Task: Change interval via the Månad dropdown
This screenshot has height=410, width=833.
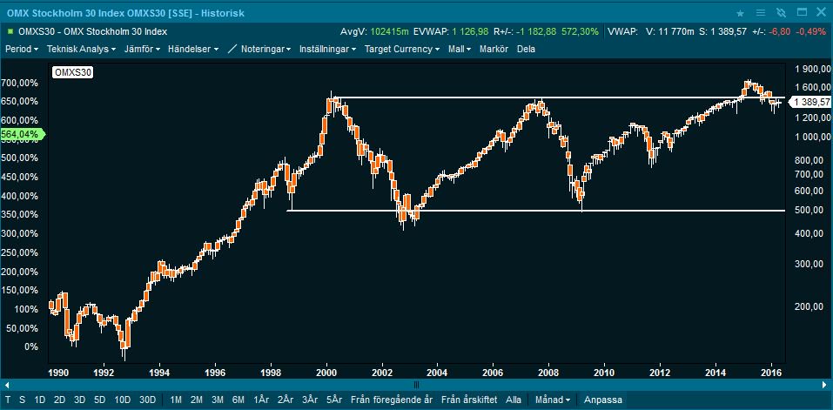Action: pos(553,400)
